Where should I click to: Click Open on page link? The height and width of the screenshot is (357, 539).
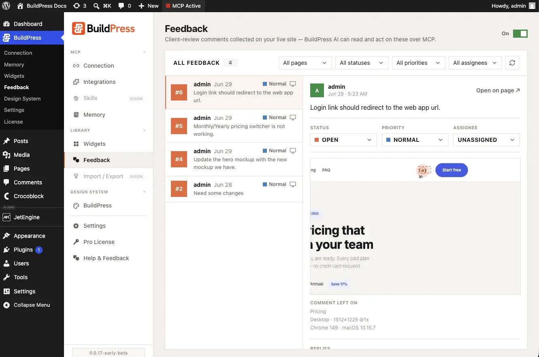click(498, 90)
